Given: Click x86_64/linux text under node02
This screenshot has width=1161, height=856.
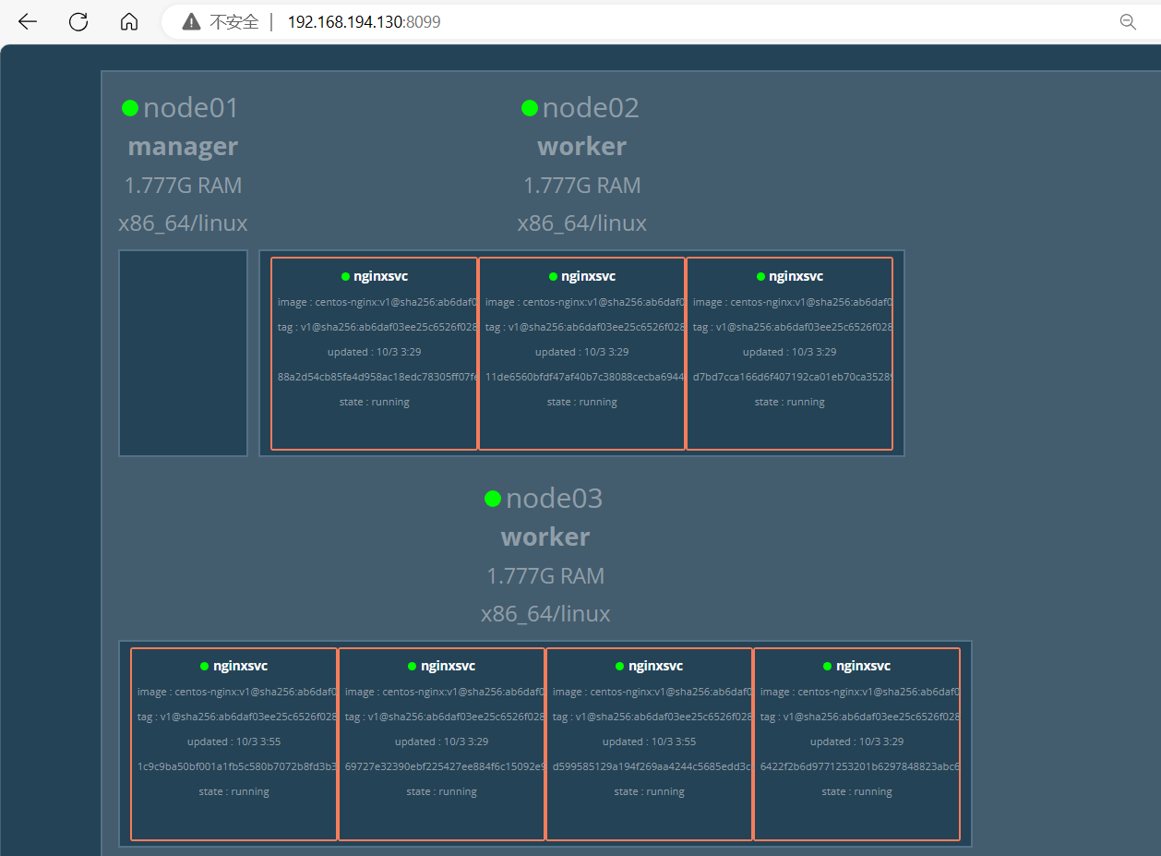Looking at the screenshot, I should [x=581, y=223].
